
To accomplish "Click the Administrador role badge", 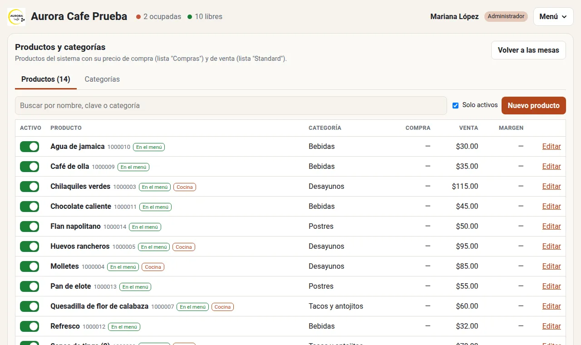I will click(506, 16).
